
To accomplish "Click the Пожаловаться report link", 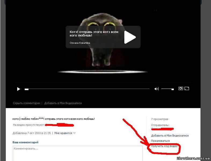I will (x=160, y=141).
